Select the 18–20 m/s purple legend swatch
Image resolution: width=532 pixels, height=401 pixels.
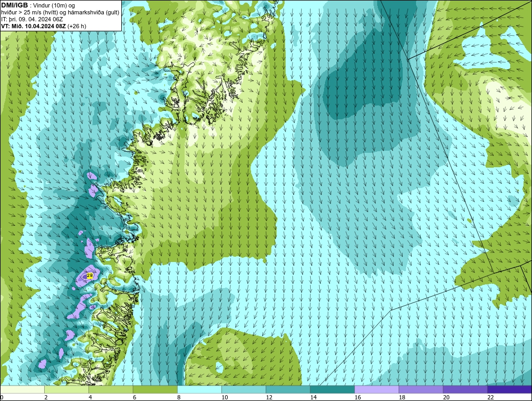tap(421, 389)
